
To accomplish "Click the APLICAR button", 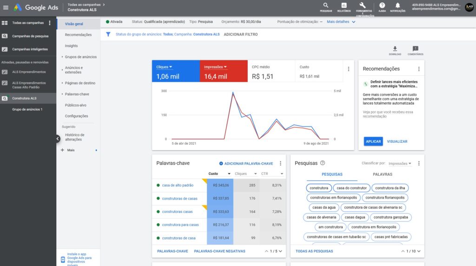I will 373,141.
